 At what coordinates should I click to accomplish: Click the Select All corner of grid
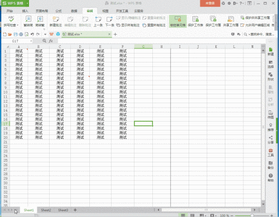coord(6,47)
